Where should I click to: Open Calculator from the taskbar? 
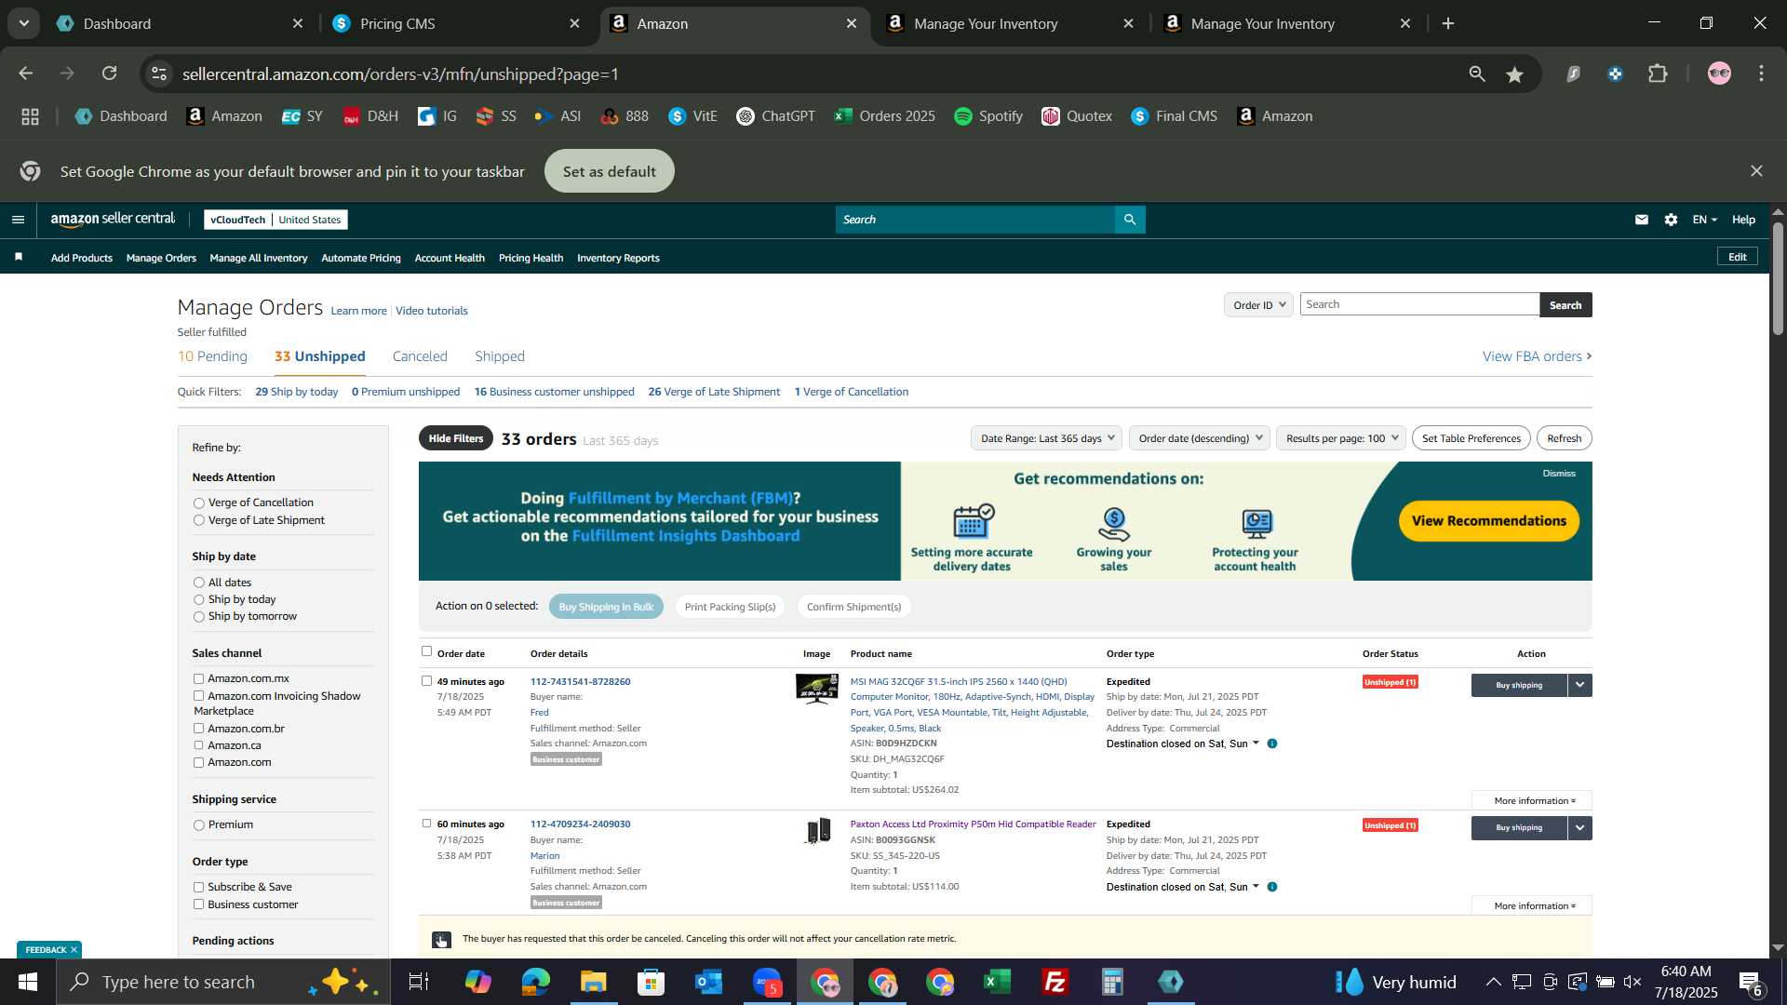click(1112, 982)
